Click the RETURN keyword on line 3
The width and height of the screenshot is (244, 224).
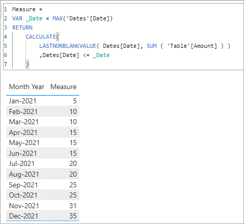(22, 27)
